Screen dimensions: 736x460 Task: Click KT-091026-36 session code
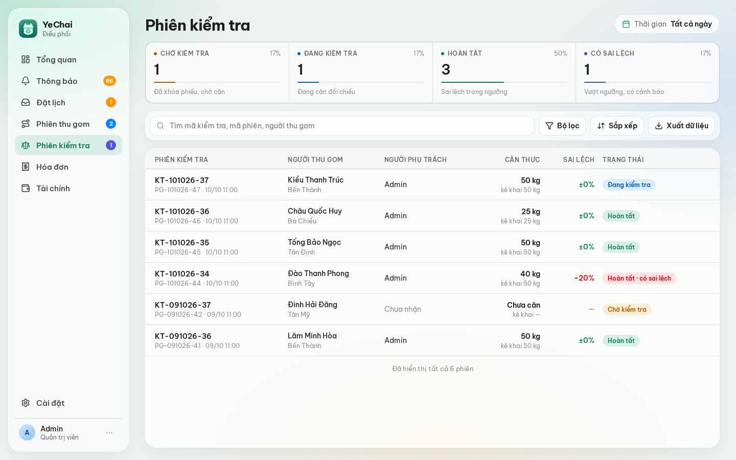coord(183,336)
